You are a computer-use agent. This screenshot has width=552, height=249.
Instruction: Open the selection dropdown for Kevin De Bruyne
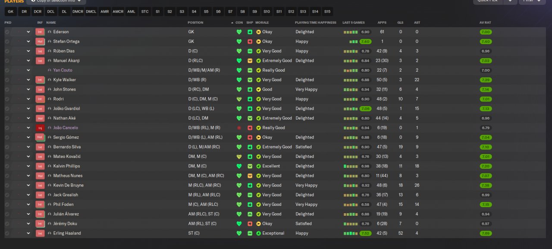click(28, 186)
